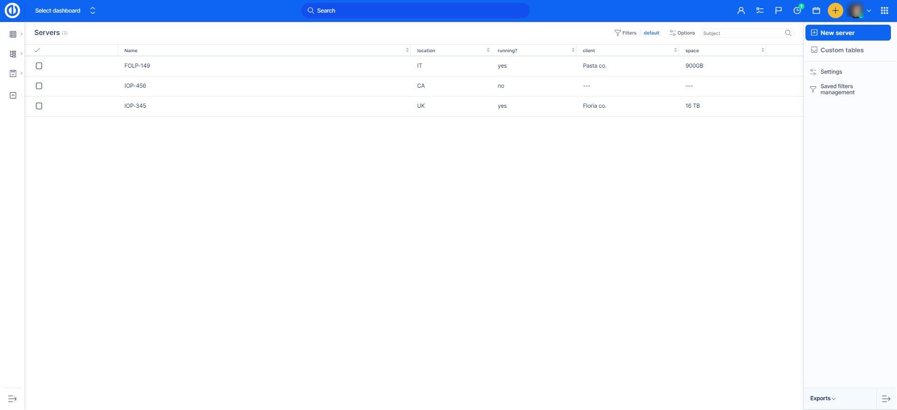
Task: Open the apps grid menu icon
Action: pos(884,10)
